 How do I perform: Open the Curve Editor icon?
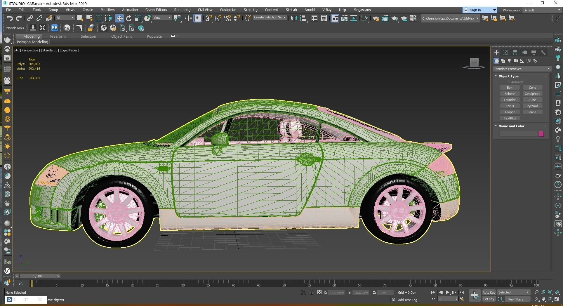(x=344, y=18)
